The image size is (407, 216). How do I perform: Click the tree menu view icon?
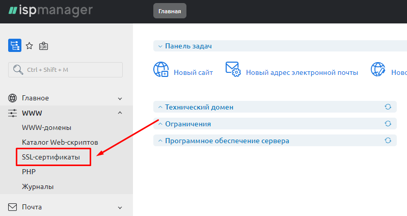(14, 46)
